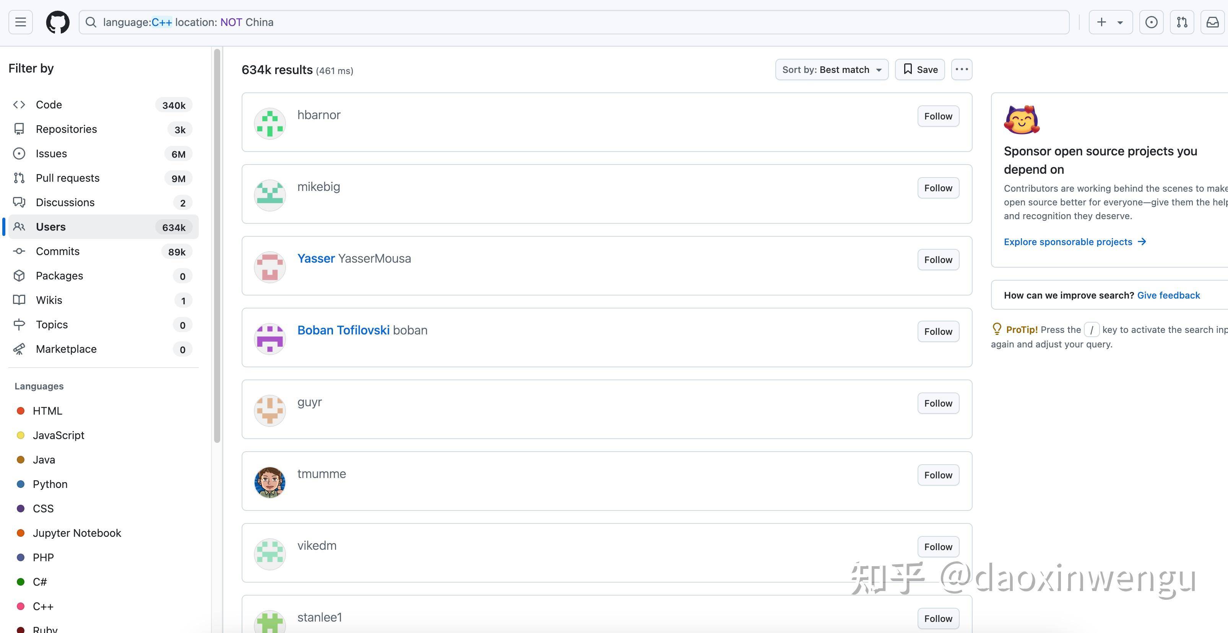Save this search
The width and height of the screenshot is (1228, 633).
tap(919, 69)
